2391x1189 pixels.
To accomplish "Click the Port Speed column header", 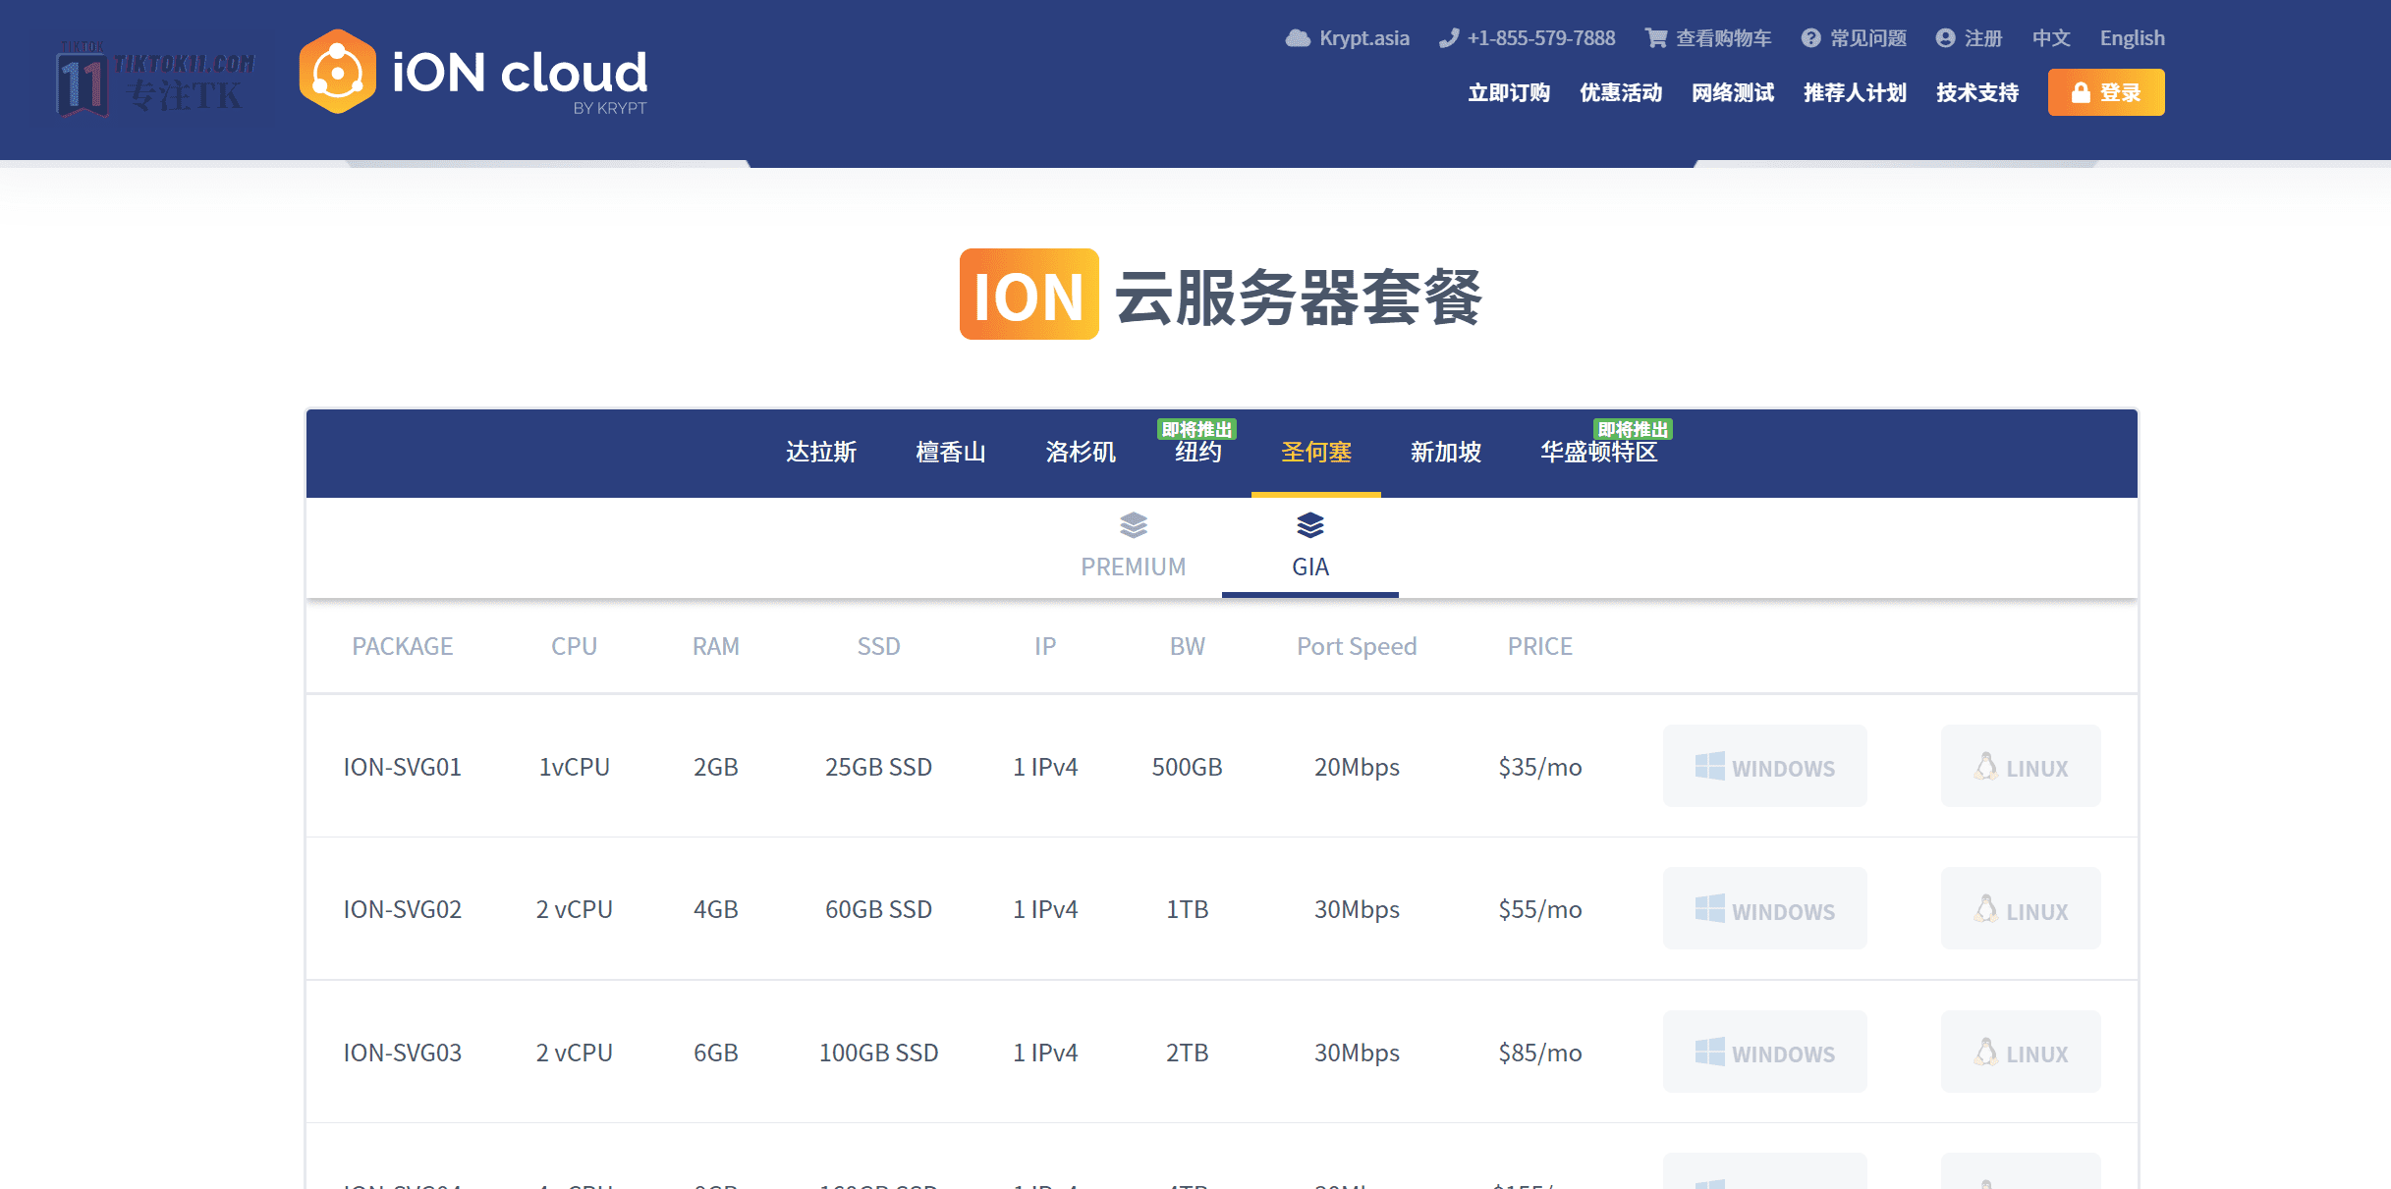I will 1357,646.
